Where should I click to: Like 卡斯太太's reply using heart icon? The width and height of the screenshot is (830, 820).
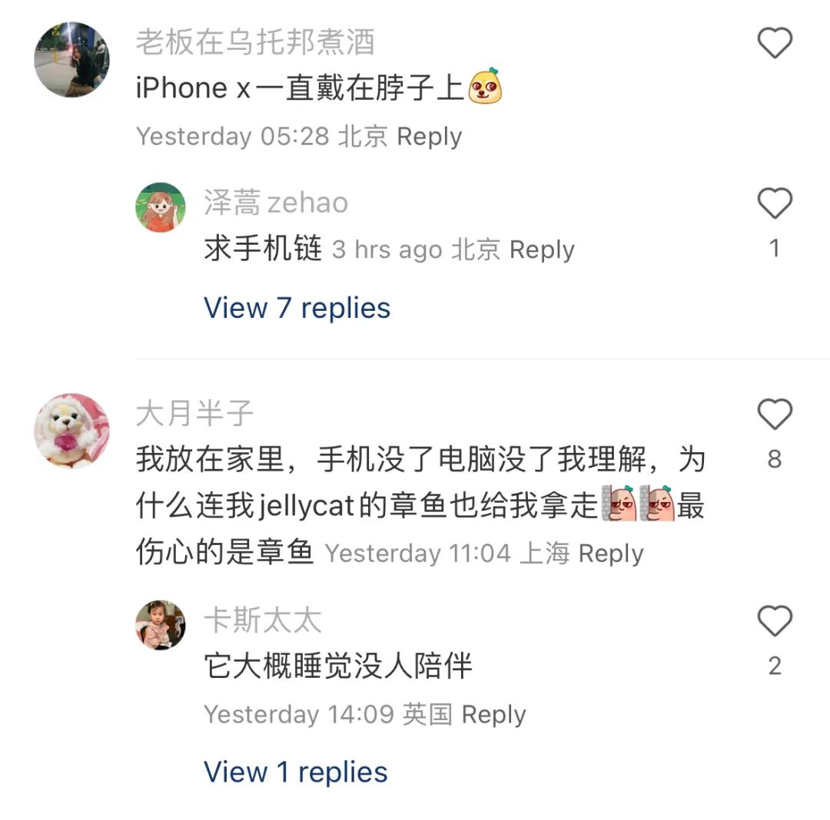(x=775, y=620)
